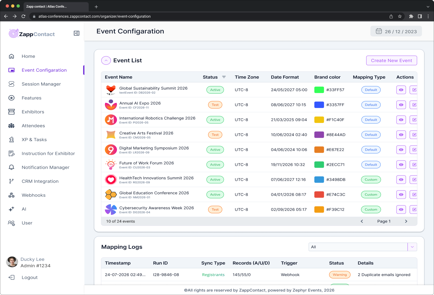The height and width of the screenshot is (295, 434).
Task: Open the Home icon in sidebar
Action: point(11,56)
